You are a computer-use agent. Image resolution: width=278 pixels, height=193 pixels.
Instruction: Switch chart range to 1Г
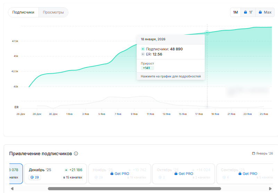(248, 12)
